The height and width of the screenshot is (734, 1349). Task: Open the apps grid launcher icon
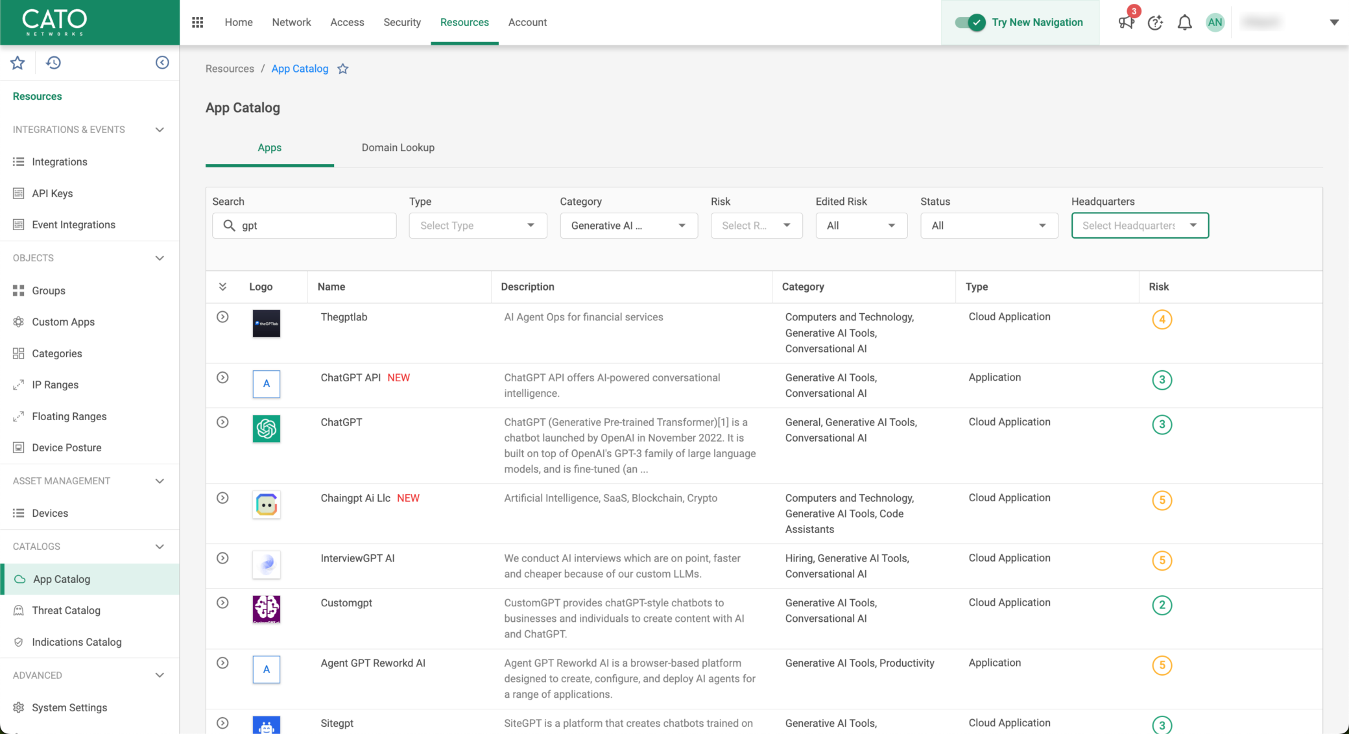click(x=198, y=22)
